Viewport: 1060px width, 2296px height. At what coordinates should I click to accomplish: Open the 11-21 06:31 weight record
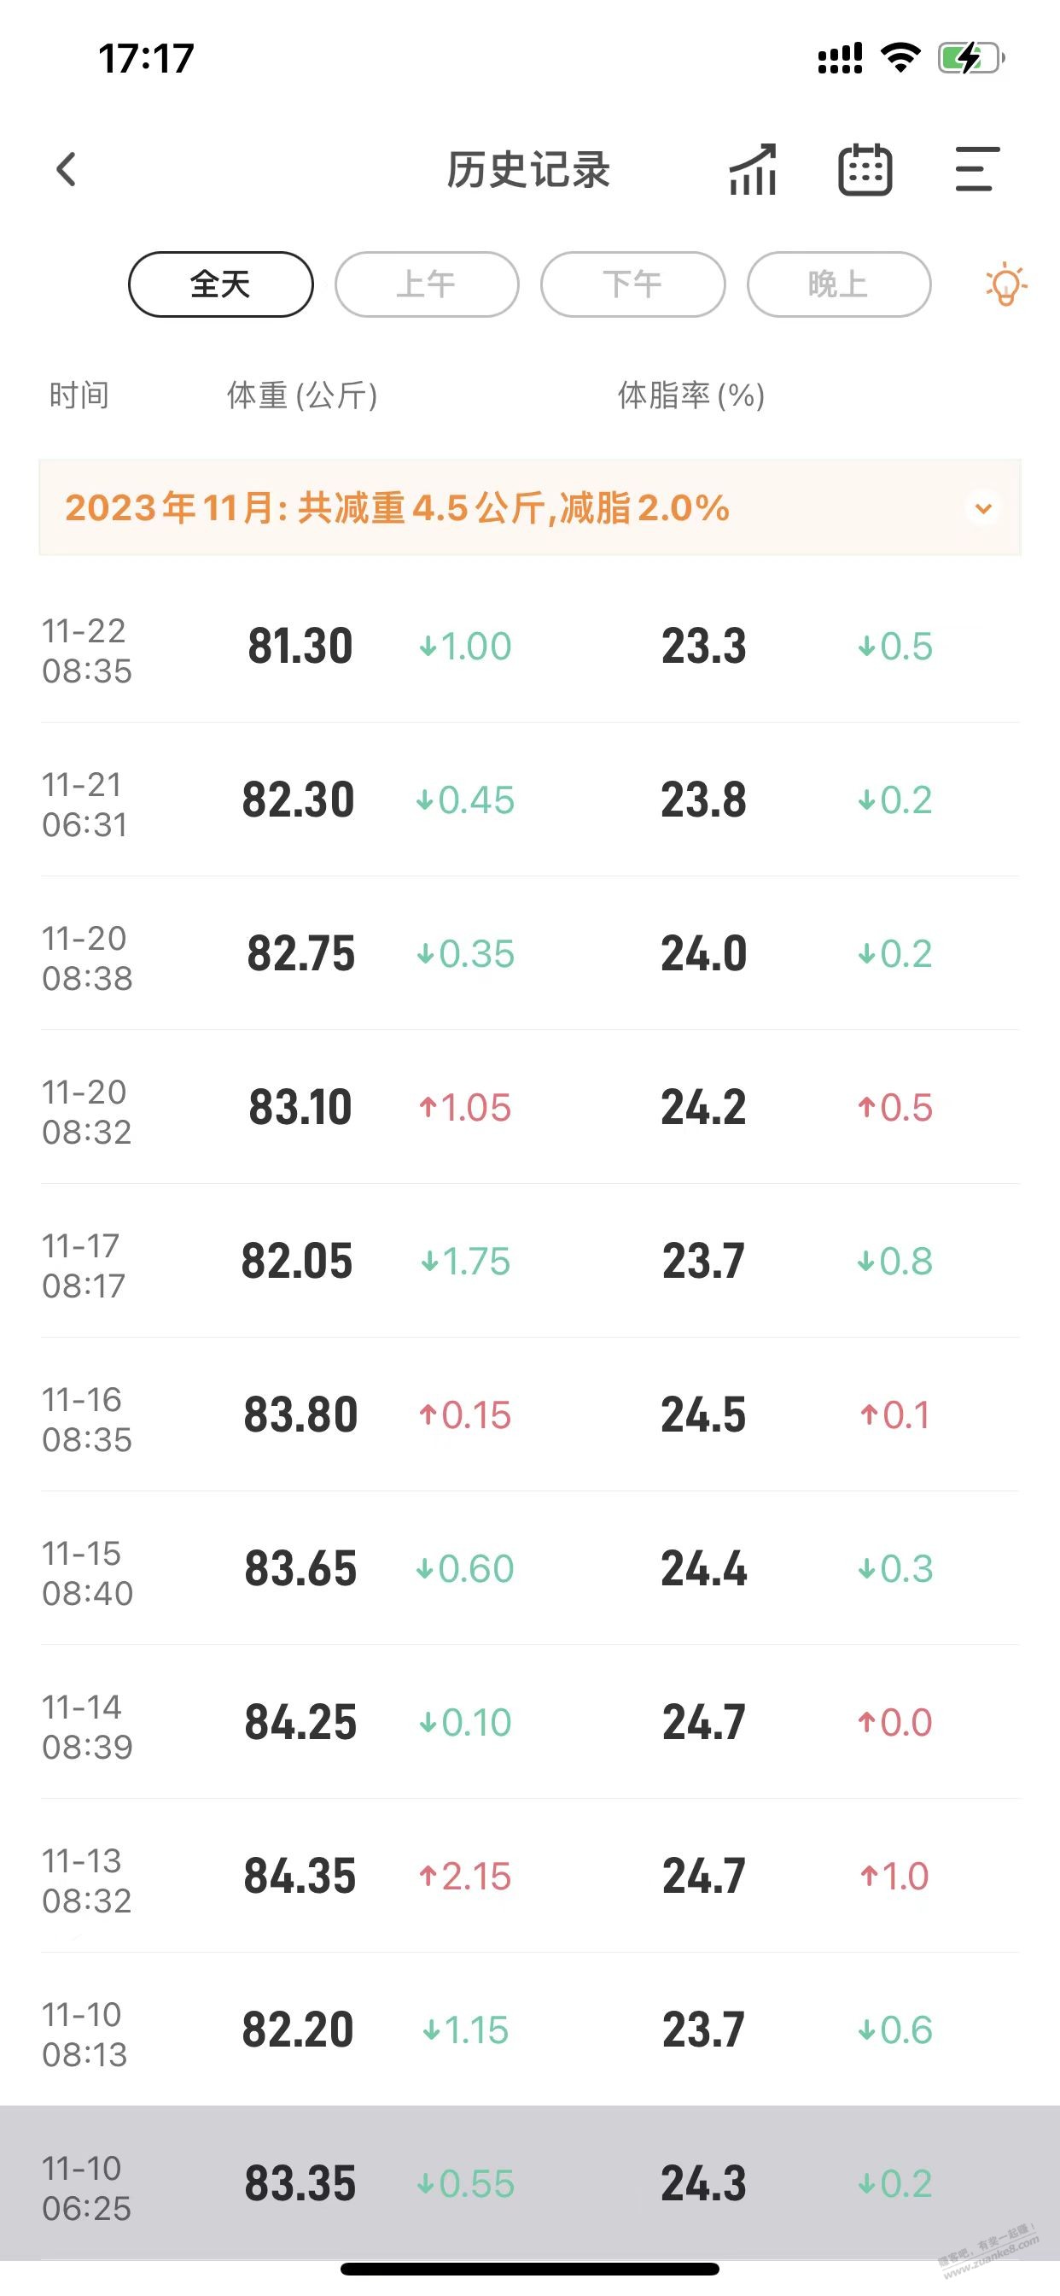[530, 799]
